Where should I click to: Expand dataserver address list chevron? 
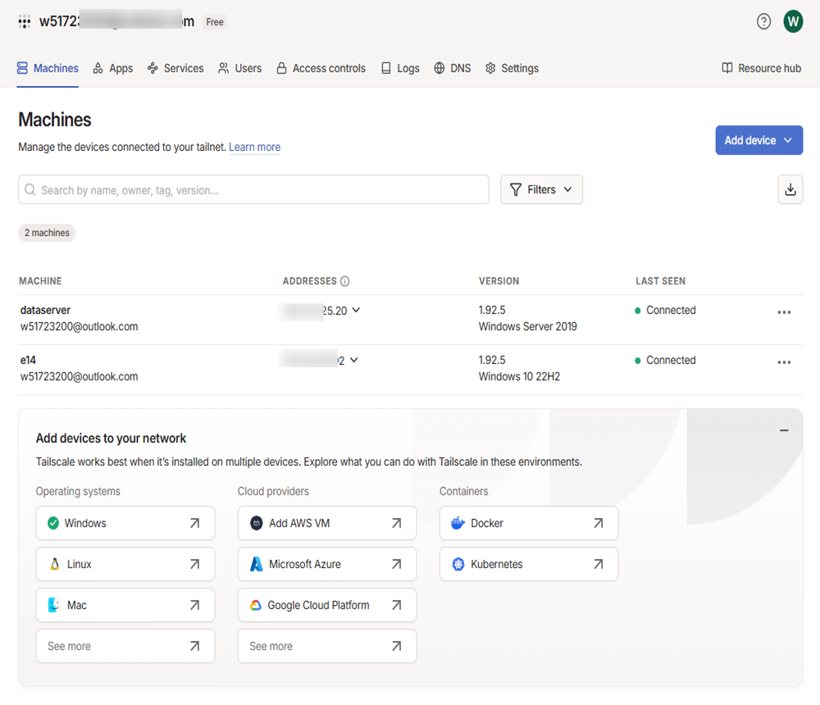[x=356, y=311]
